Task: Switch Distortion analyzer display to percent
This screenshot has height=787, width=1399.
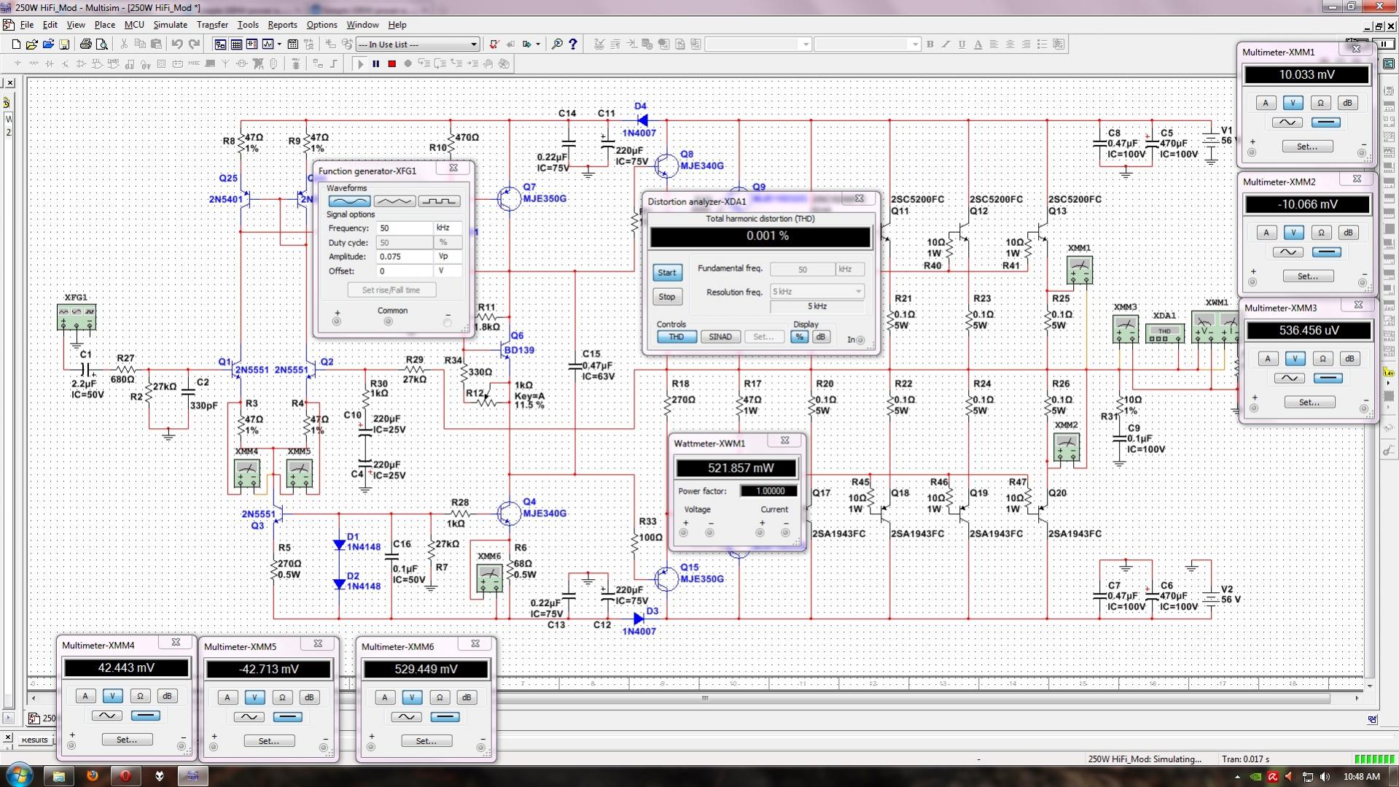Action: click(x=800, y=337)
